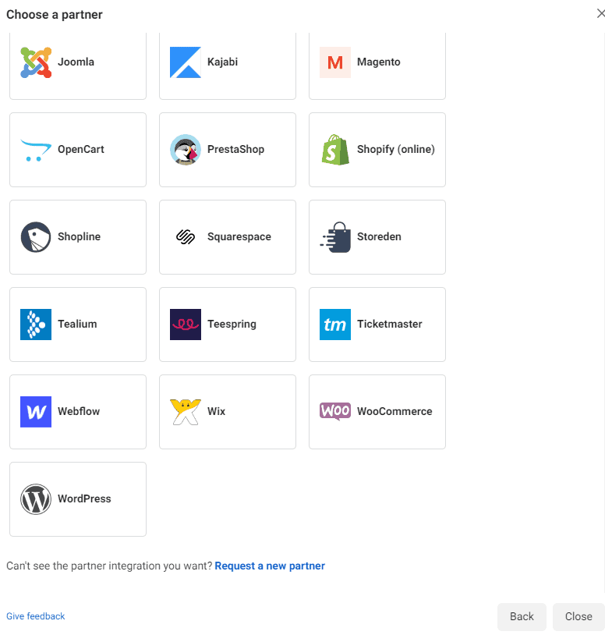Screen dimensions: 605x635
Task: Select the PrestaShop puffin icon
Action: [x=186, y=150]
